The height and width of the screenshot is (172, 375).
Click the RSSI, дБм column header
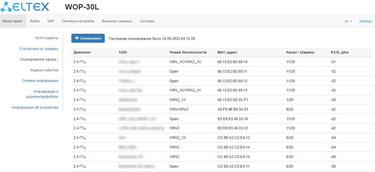point(339,52)
